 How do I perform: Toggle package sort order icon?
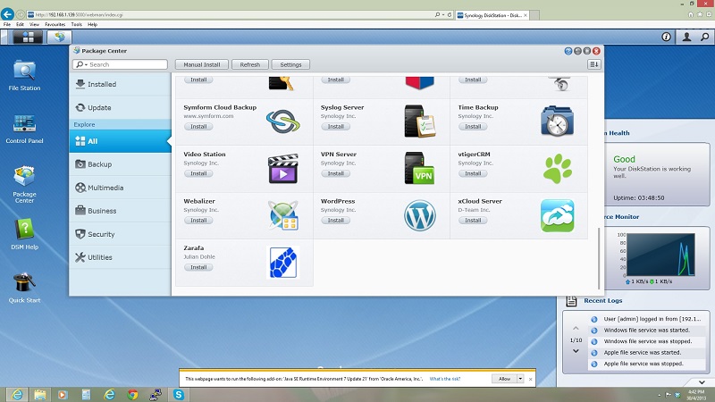(593, 64)
